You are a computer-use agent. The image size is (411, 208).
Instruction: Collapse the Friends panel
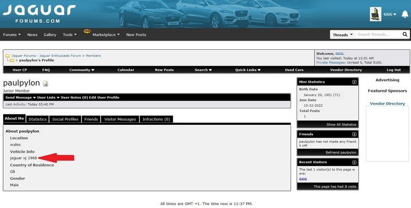click(354, 134)
